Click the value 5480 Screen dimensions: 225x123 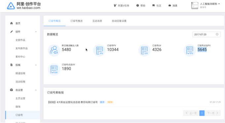(x=66, y=50)
